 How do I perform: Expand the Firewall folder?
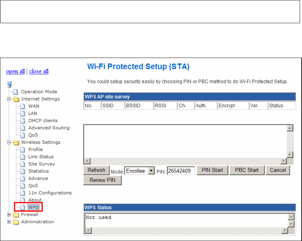(9, 215)
